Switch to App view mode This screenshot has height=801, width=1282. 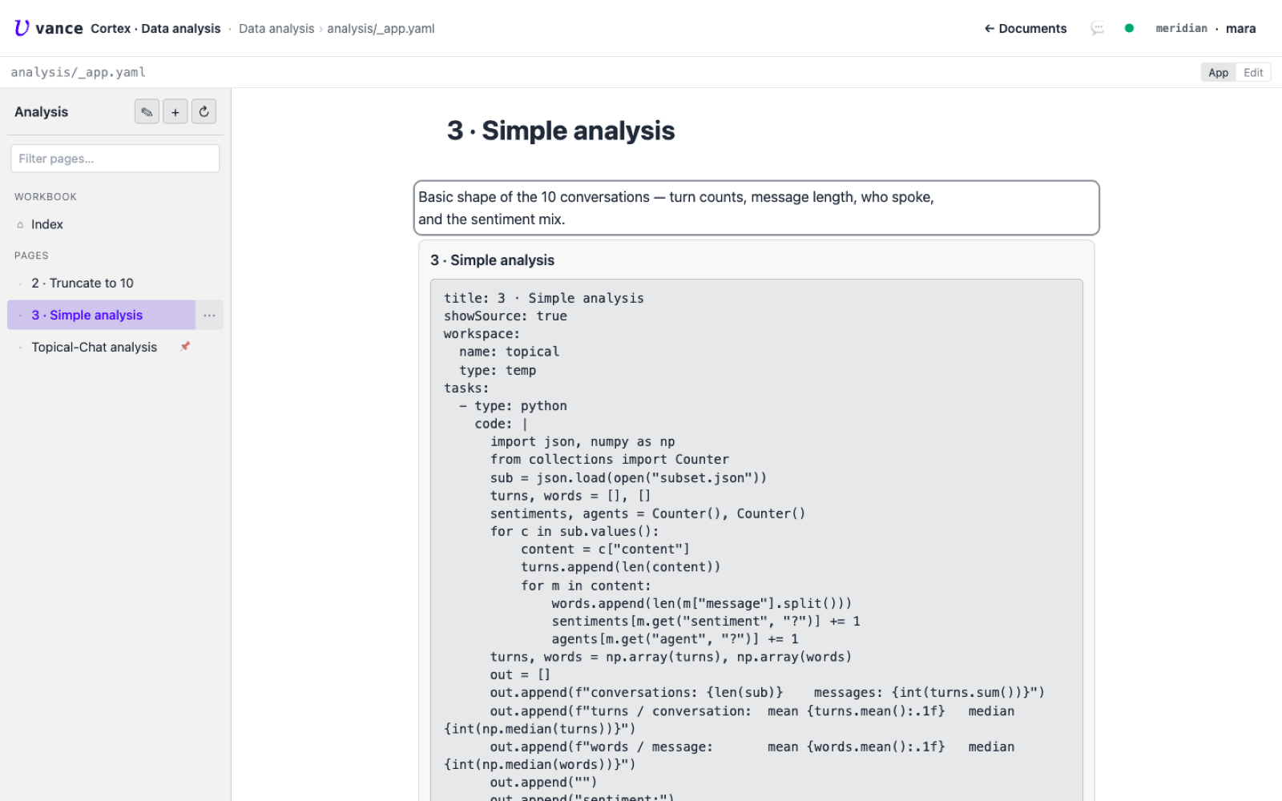point(1218,72)
